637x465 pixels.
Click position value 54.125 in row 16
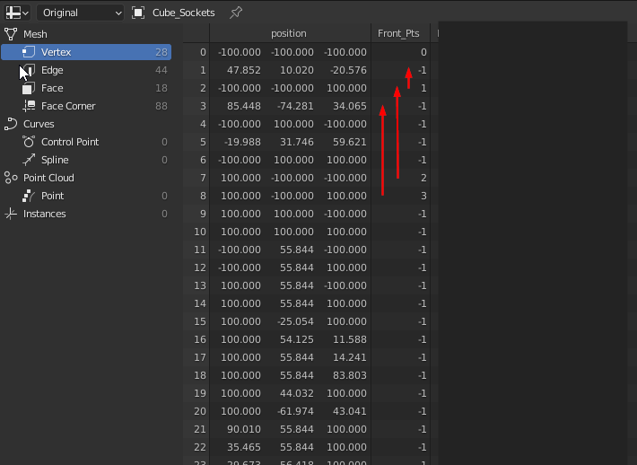click(297, 339)
